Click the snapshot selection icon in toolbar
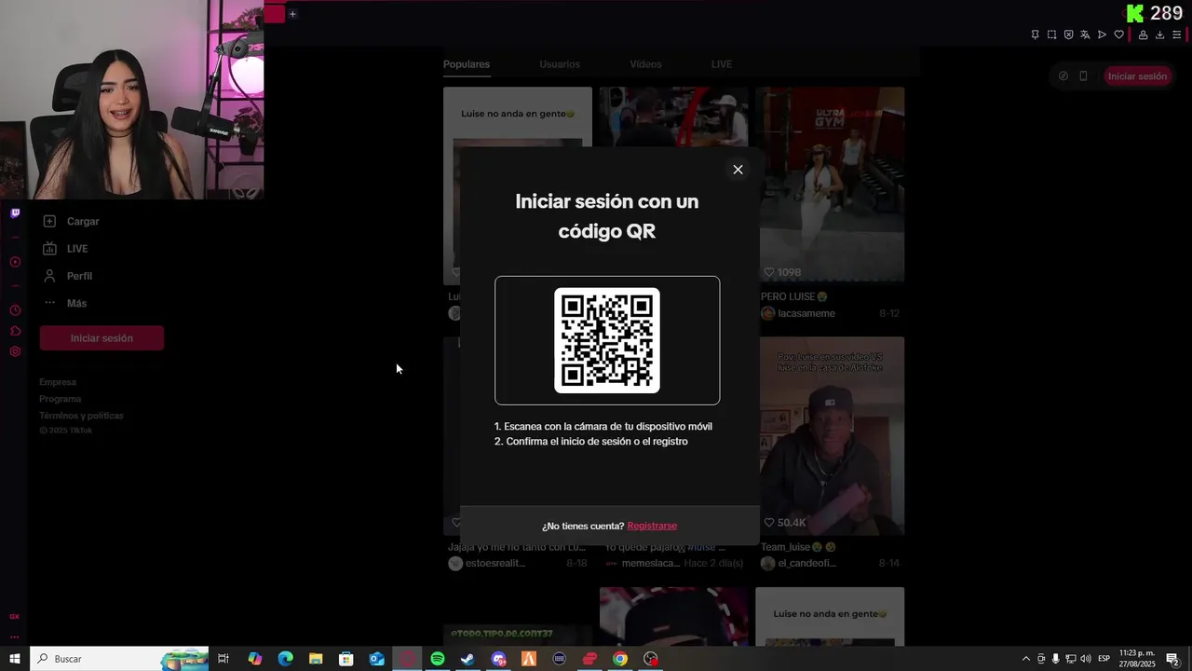The height and width of the screenshot is (671, 1192). [x=1051, y=34]
